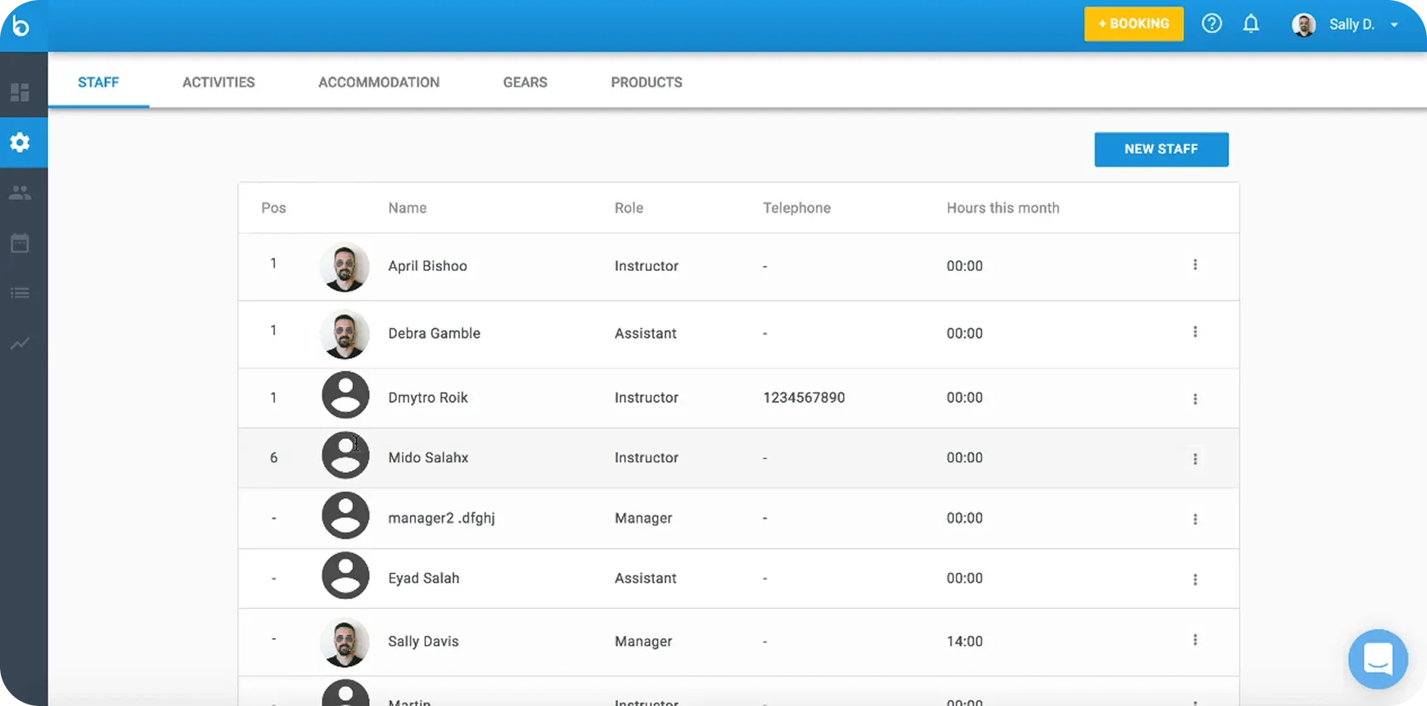Open the chat support bubble
The image size is (1427, 706).
point(1377,660)
